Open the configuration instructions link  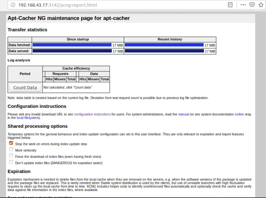(92, 114)
